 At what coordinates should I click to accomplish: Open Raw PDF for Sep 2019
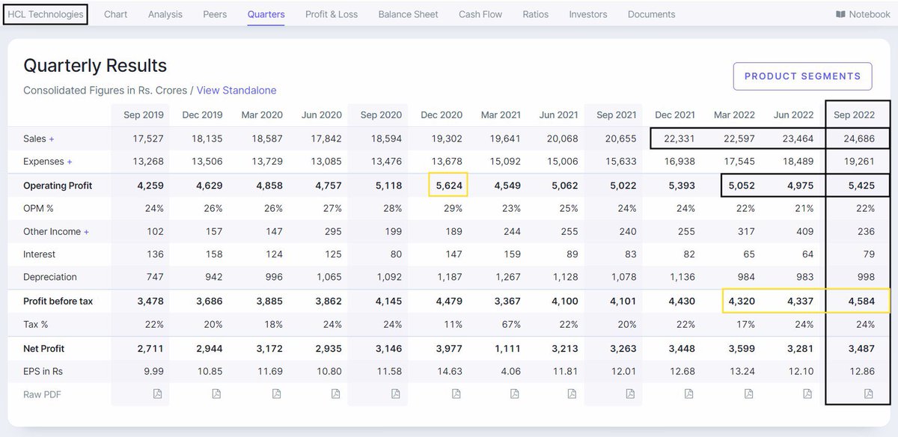click(158, 394)
